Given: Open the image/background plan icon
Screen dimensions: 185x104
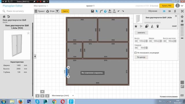Looking at the screenshot, I should (182, 87).
